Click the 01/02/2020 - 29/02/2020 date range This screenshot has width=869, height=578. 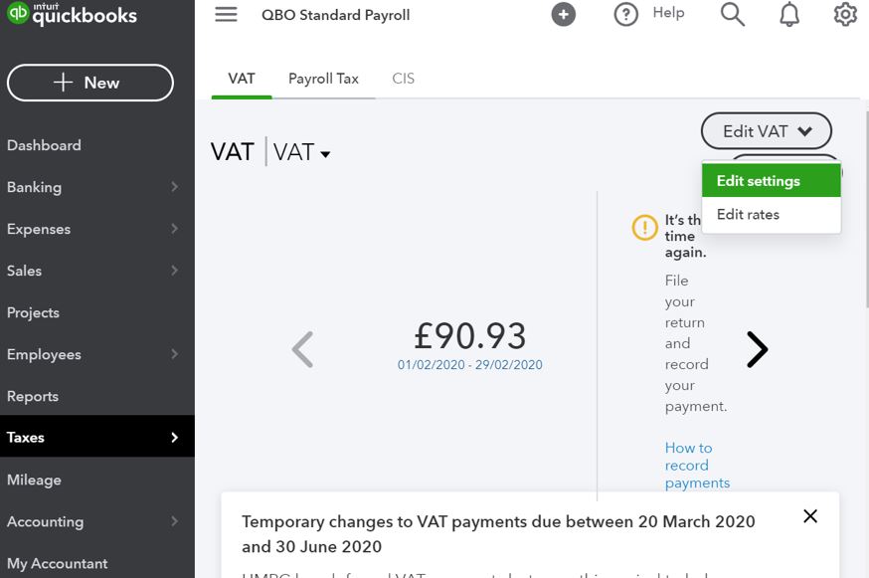(x=470, y=365)
